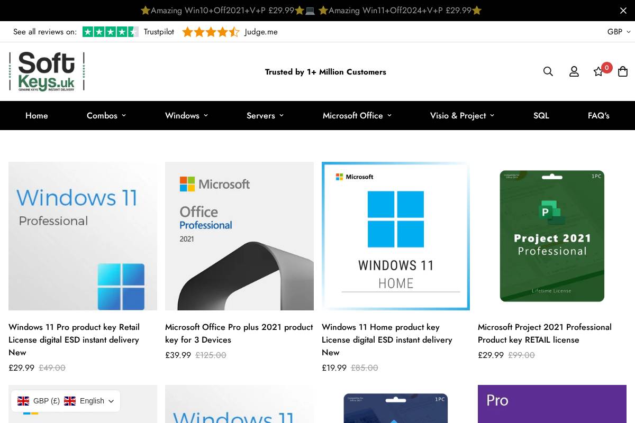Open the shopping bag cart icon

[x=623, y=71]
